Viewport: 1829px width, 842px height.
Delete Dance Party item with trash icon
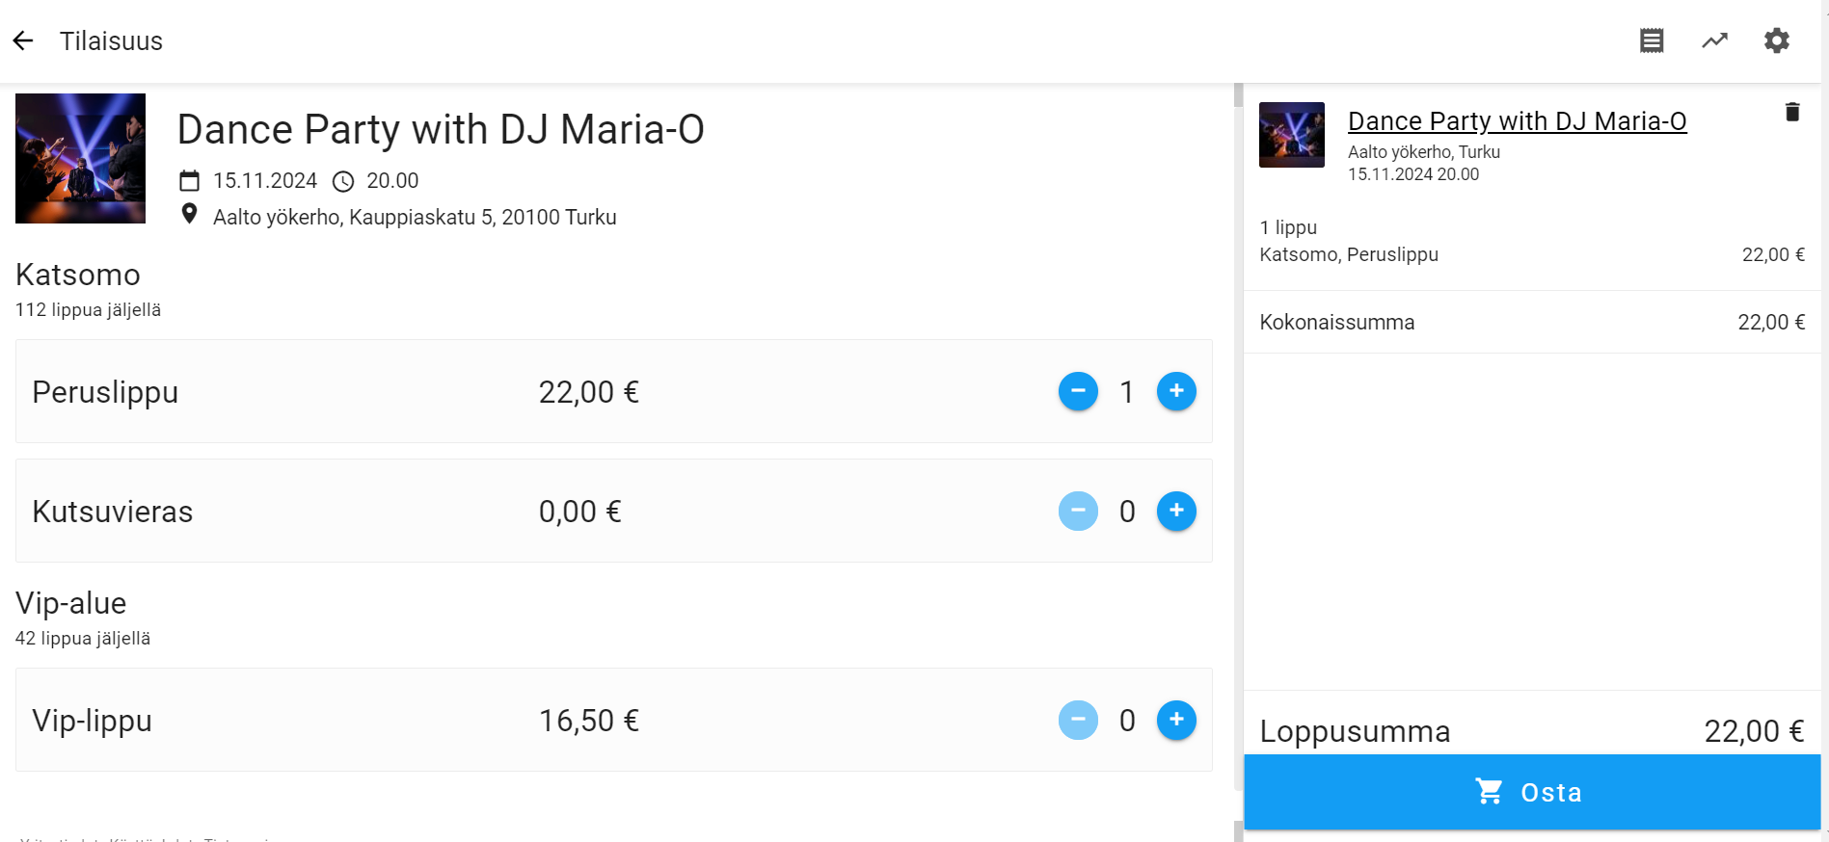click(1792, 112)
